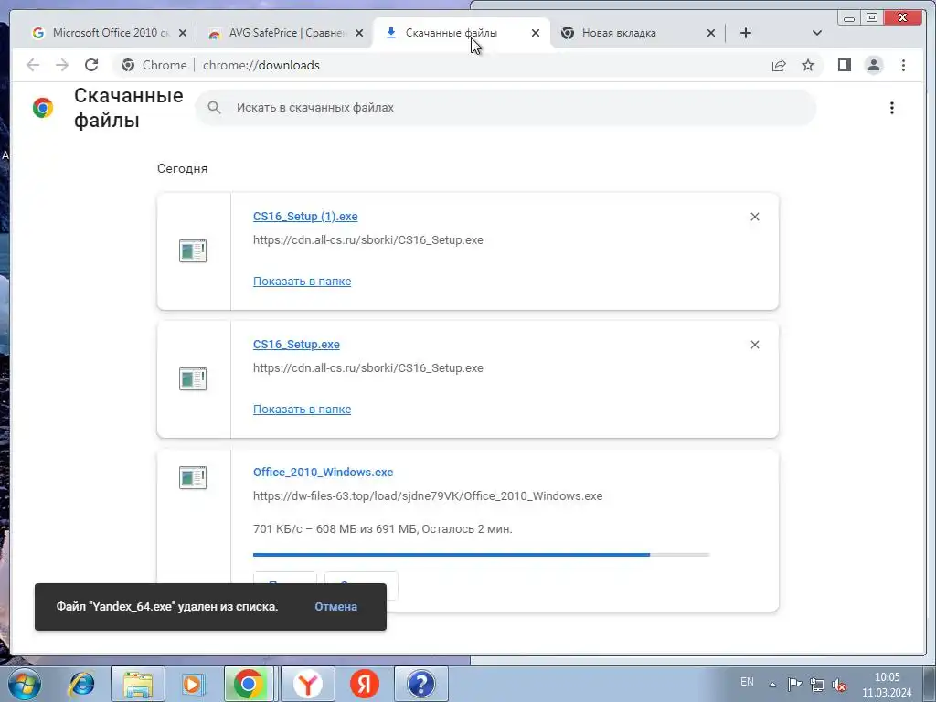
Task: Click Отмена to undo Yandex_64.exe removal
Action: pyautogui.click(x=336, y=607)
